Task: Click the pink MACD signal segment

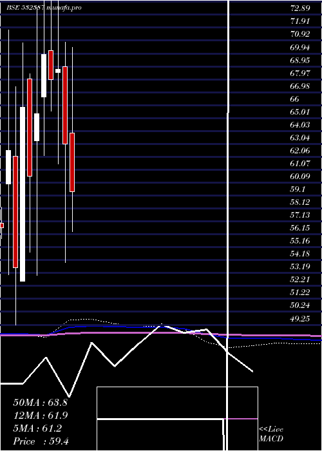Action: coord(241,419)
